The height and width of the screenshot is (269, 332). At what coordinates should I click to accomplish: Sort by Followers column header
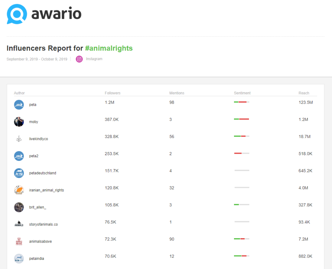point(113,93)
